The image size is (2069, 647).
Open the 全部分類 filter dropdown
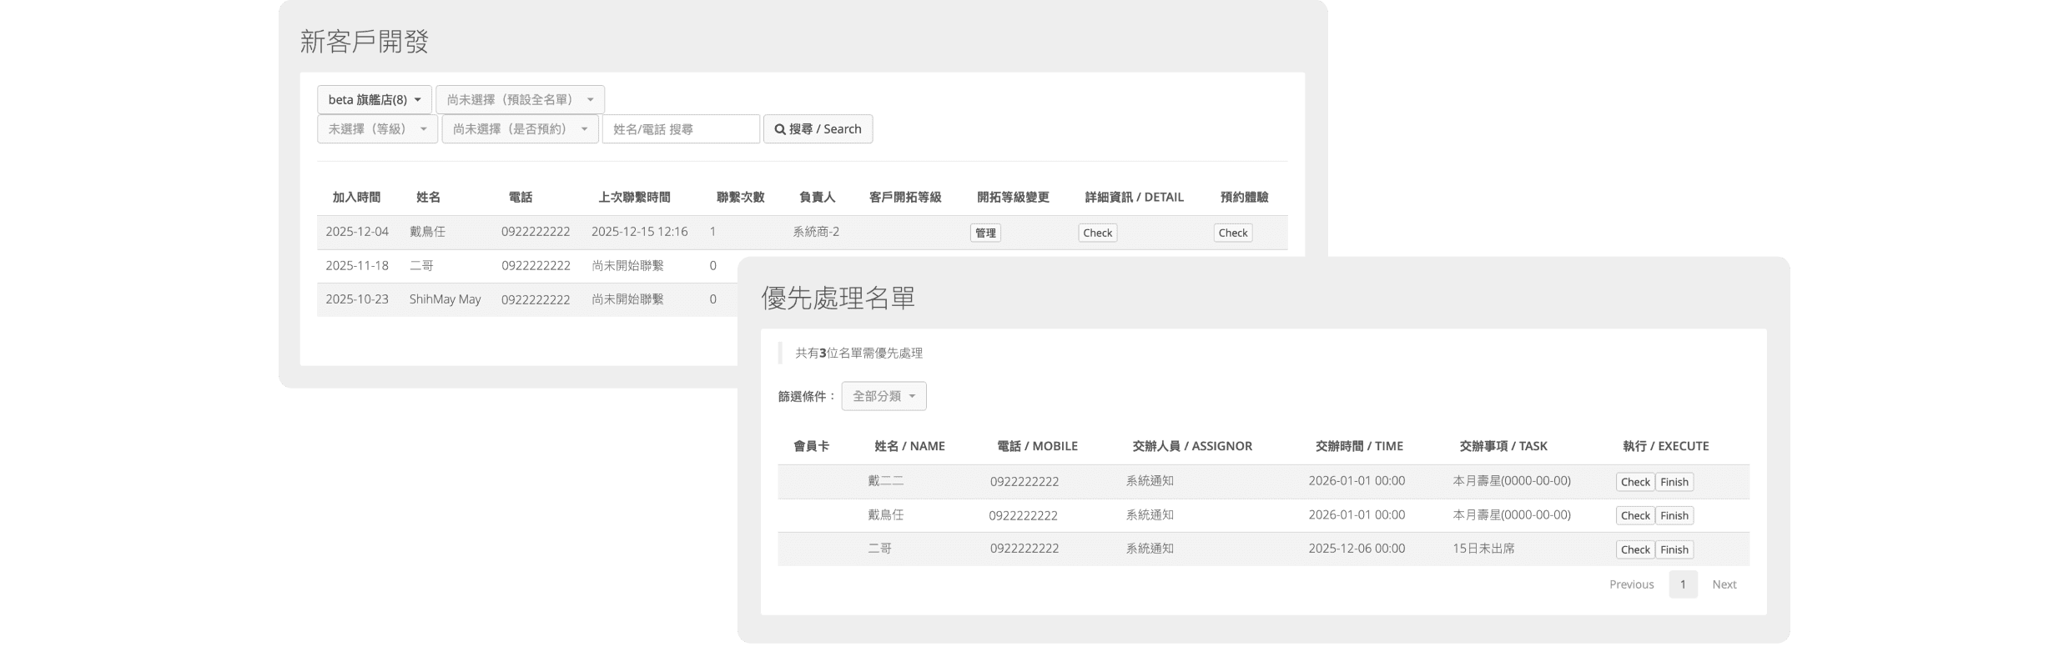883,396
